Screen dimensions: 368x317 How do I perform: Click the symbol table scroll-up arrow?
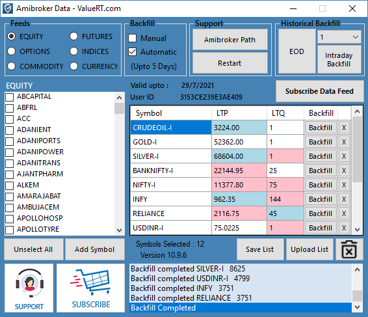pyautogui.click(x=357, y=111)
